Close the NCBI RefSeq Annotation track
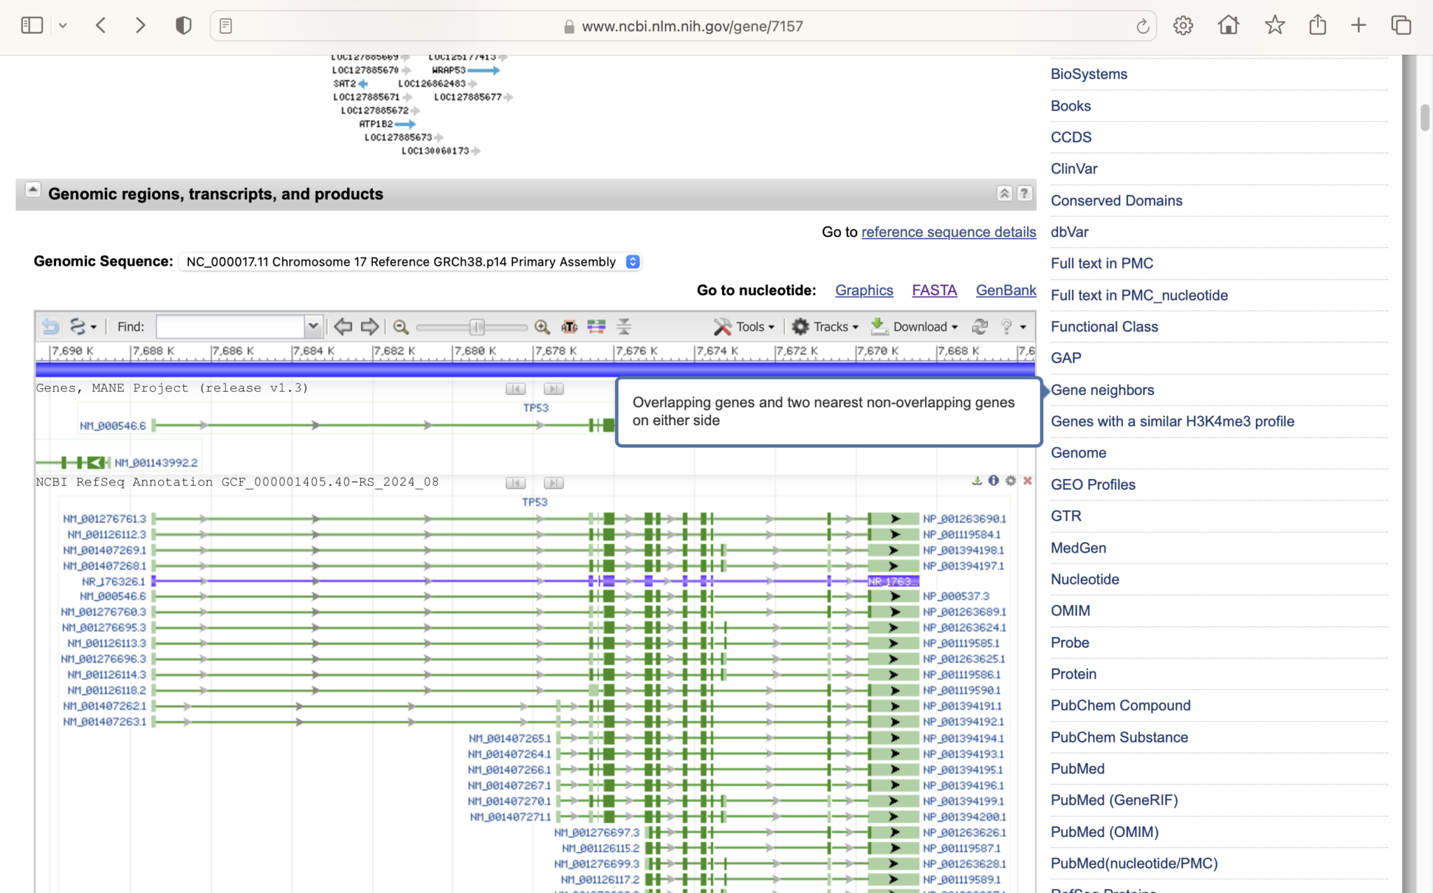Image resolution: width=1433 pixels, height=893 pixels. click(x=1026, y=482)
